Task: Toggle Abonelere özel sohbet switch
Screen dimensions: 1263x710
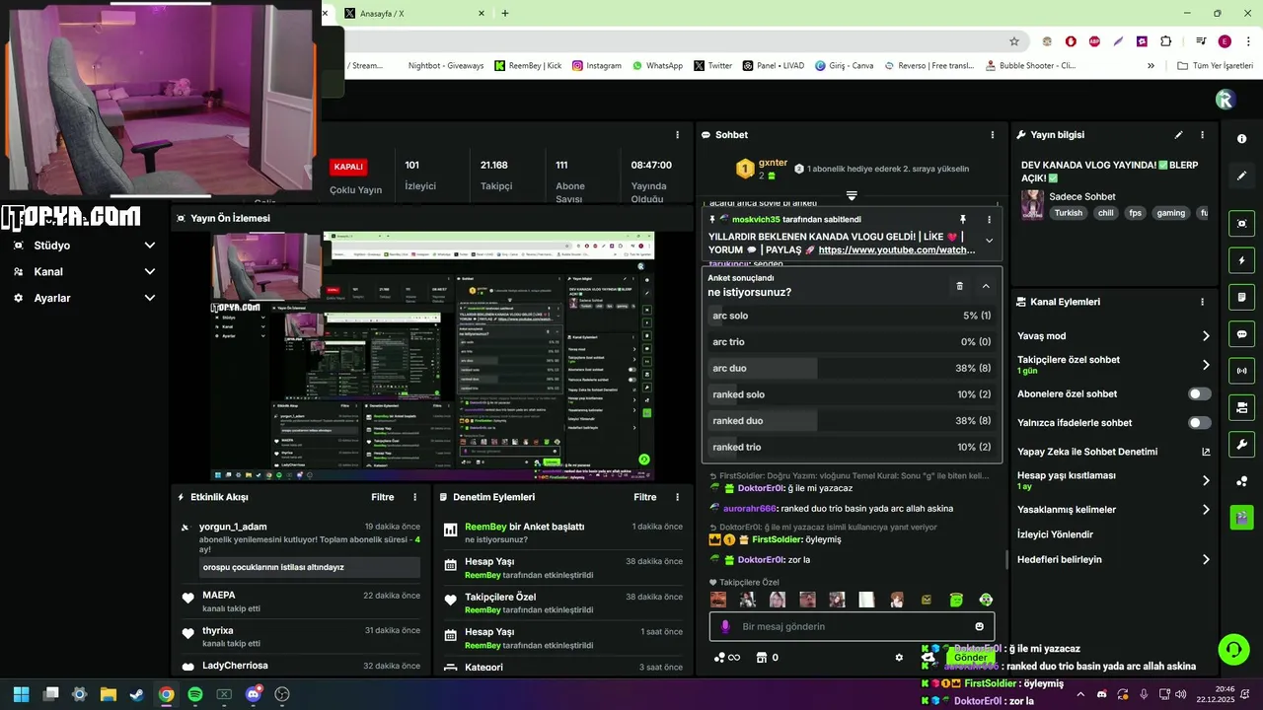Action: coord(1199,393)
